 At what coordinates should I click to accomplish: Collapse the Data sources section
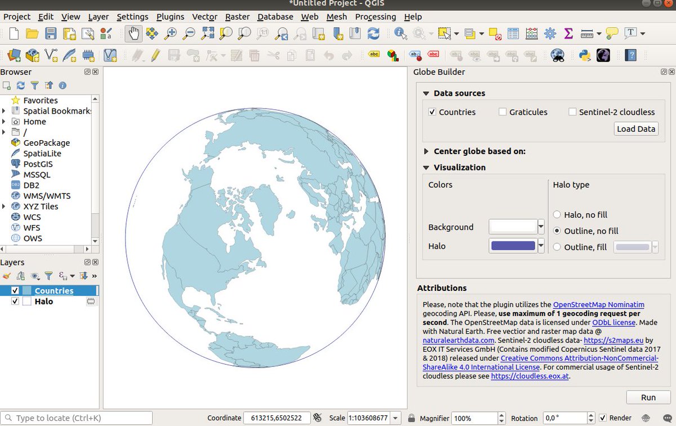pos(425,93)
